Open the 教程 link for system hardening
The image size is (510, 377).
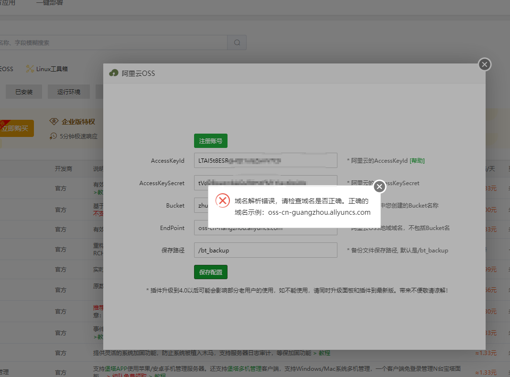click(324, 353)
